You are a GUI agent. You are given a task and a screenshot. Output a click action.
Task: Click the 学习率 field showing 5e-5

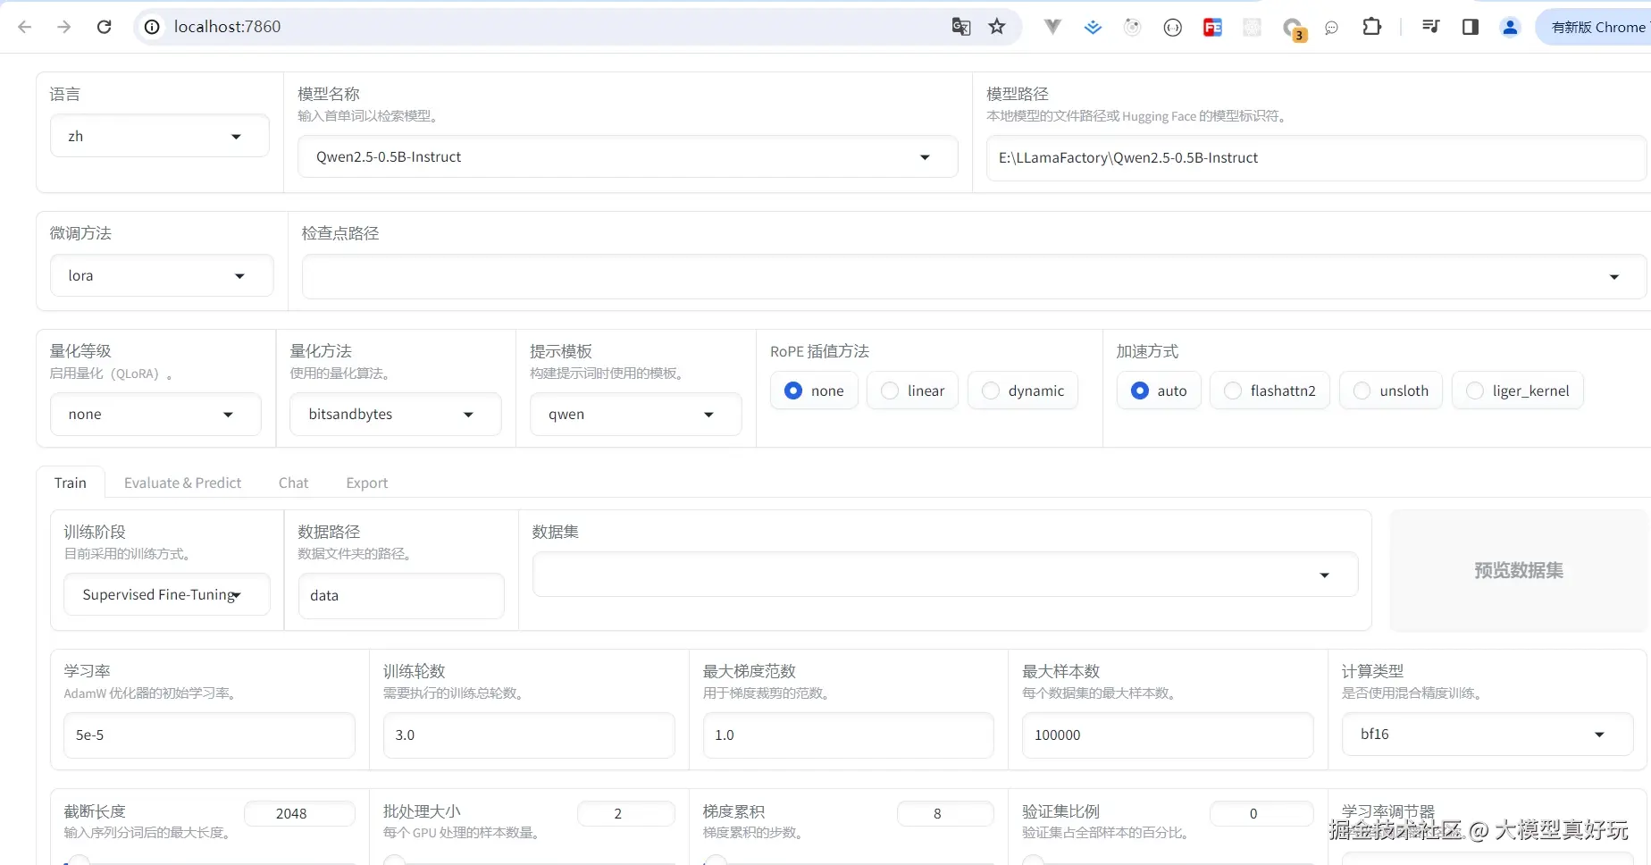[209, 735]
